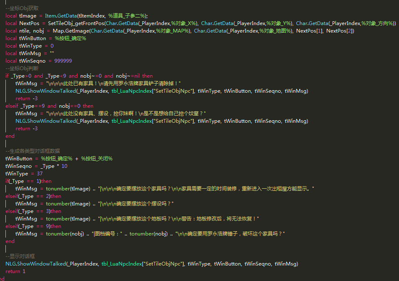The height and width of the screenshot is (281, 399).
Task: Click the number 37 in tWinType assignment
Action: point(40,174)
